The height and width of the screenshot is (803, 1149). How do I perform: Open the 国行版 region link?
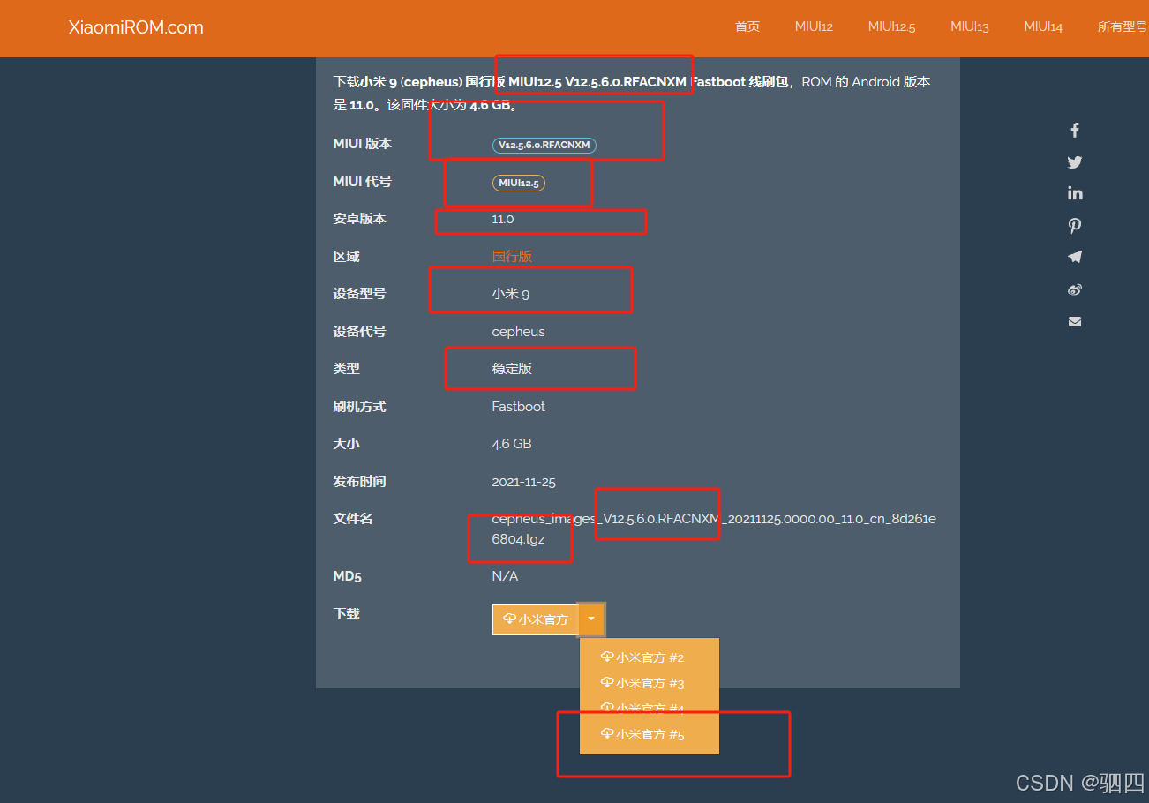click(x=512, y=257)
